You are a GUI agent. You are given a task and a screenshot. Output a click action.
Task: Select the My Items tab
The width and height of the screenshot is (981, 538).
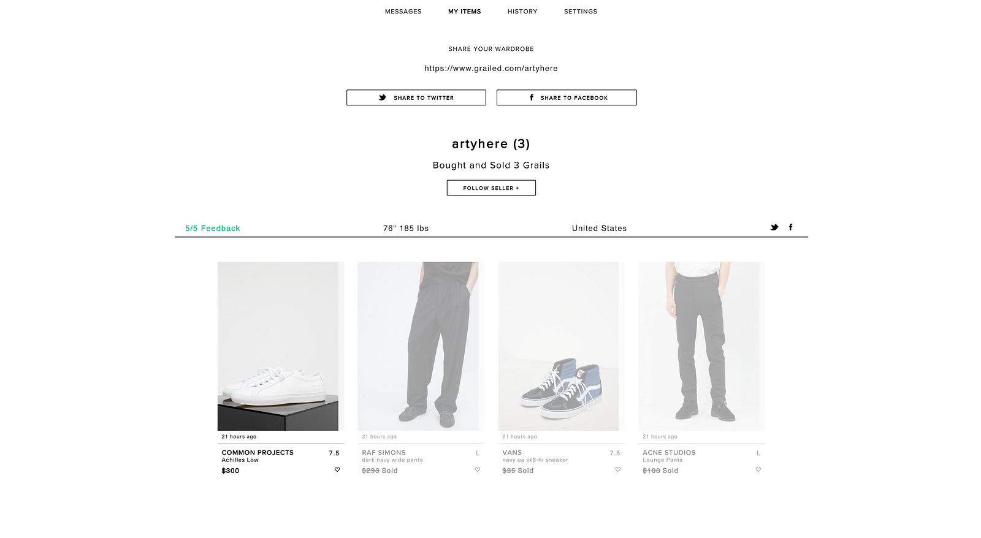pyautogui.click(x=465, y=12)
